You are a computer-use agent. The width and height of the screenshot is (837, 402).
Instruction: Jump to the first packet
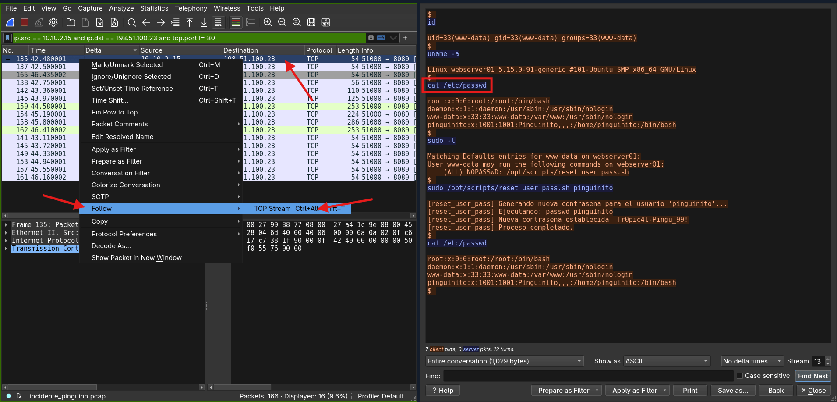190,22
